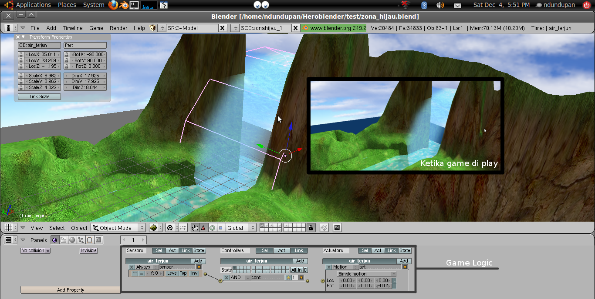Delete screen SR:2-Model with X
The height and width of the screenshot is (299, 595).
tap(222, 28)
